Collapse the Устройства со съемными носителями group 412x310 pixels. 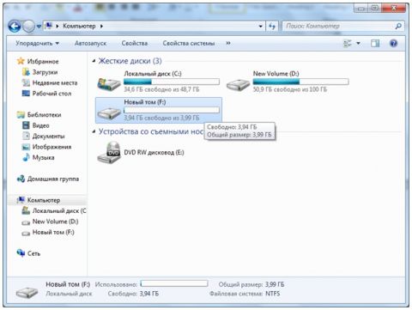point(94,131)
